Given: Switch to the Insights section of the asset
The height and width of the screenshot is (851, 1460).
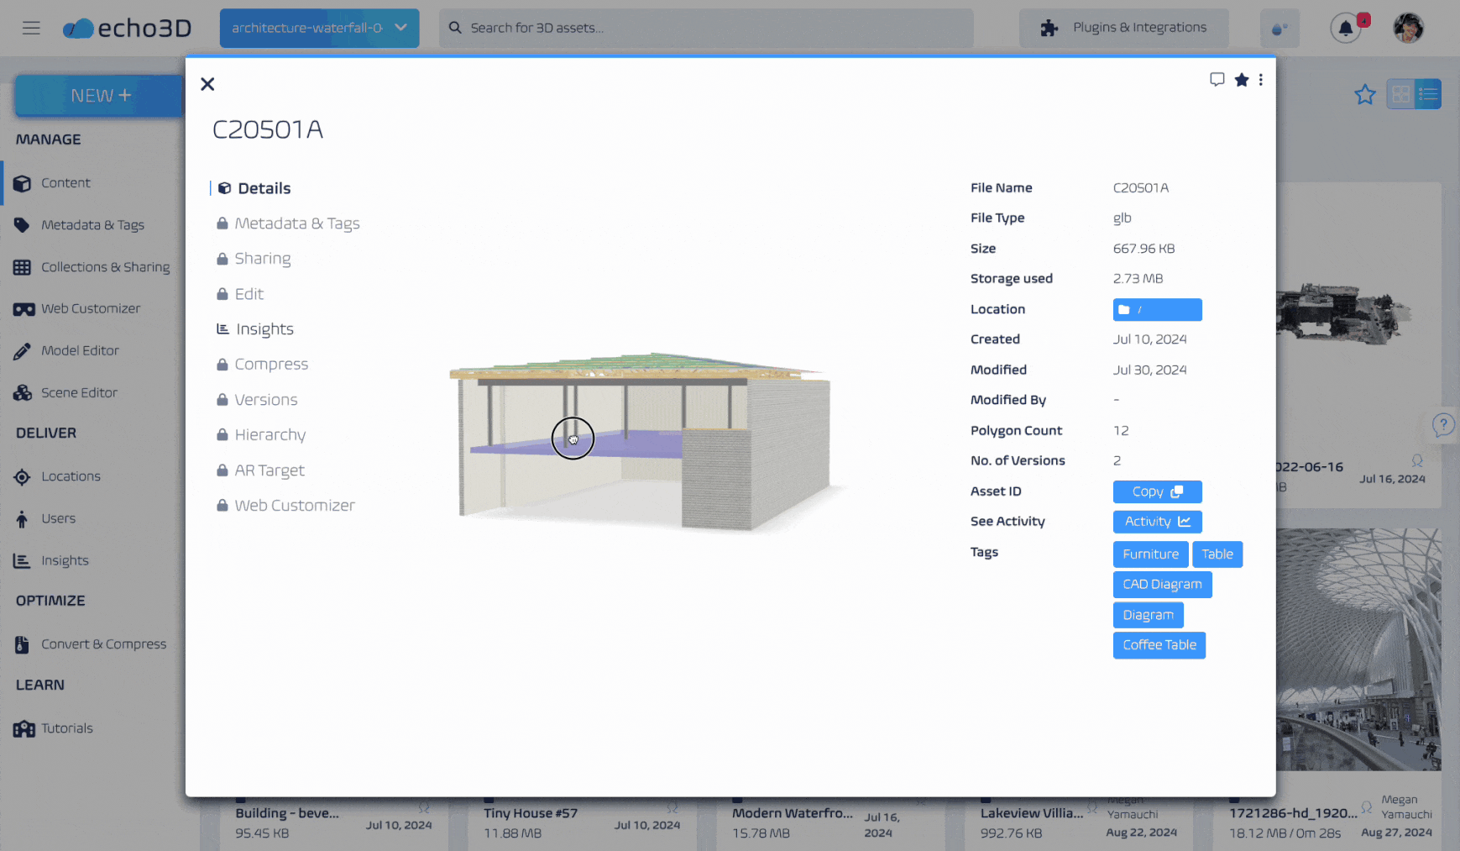Looking at the screenshot, I should [264, 328].
